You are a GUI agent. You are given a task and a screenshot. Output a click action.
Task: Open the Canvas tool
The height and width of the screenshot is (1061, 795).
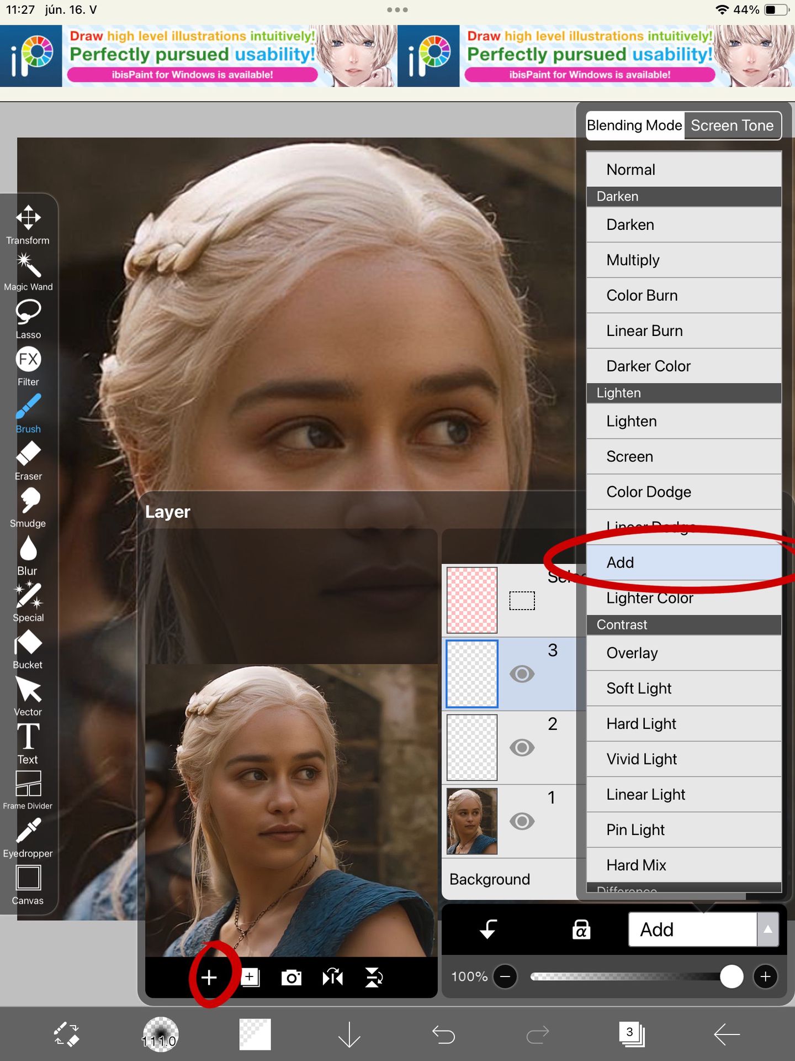coord(28,885)
